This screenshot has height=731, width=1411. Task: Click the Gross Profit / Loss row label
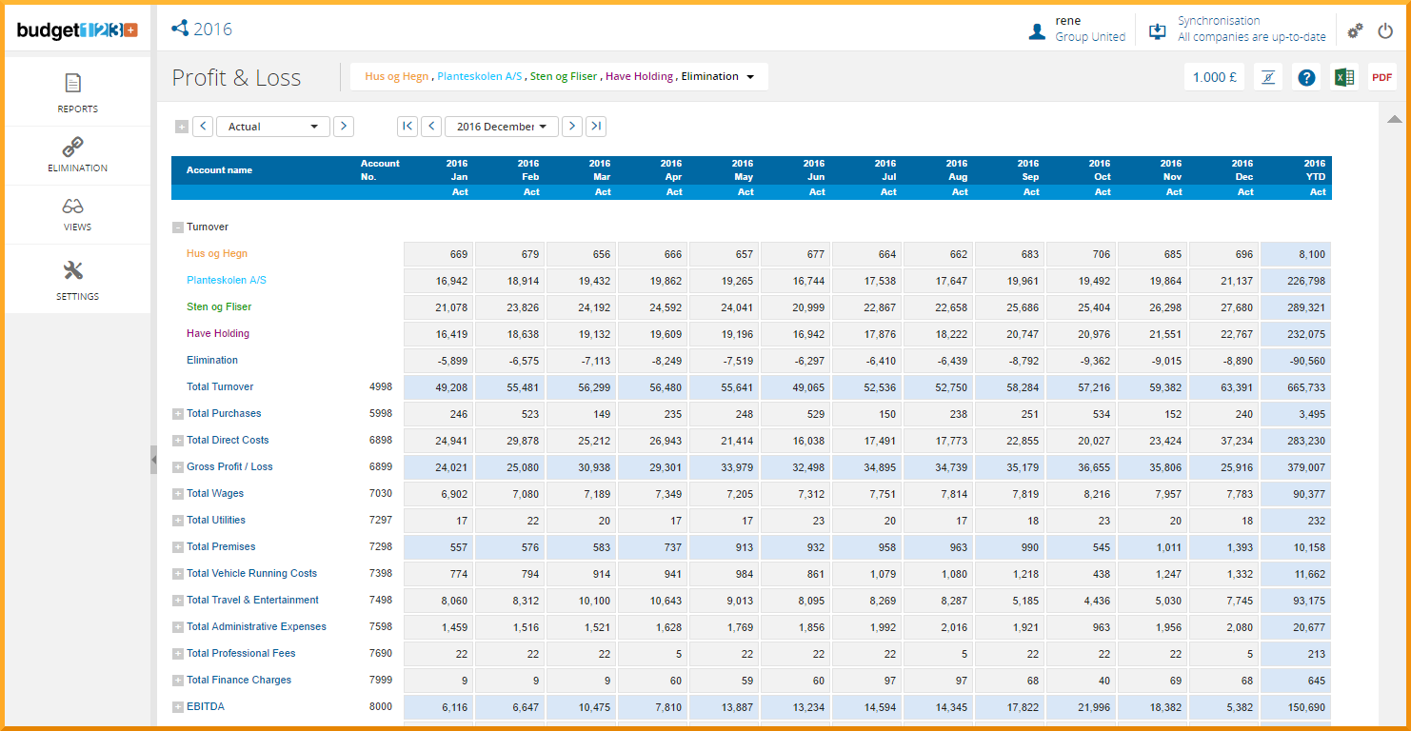pos(229,467)
